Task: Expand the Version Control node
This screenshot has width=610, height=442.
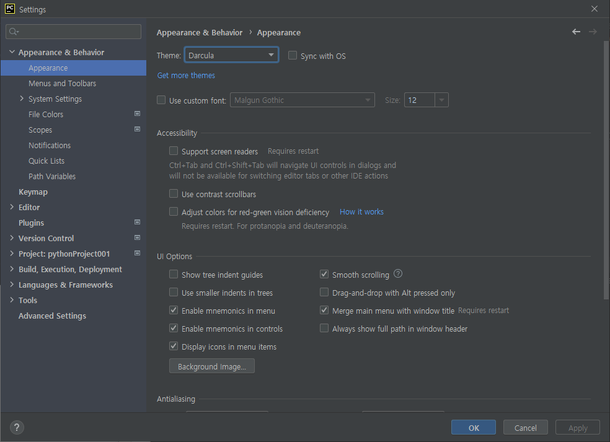Action: click(x=12, y=237)
